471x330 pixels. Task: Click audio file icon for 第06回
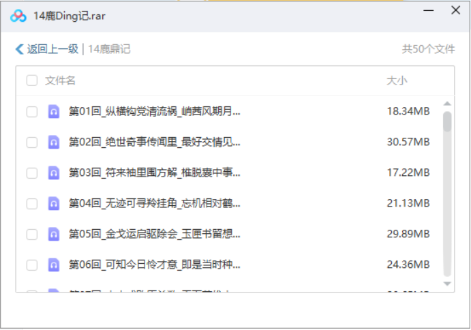54,265
